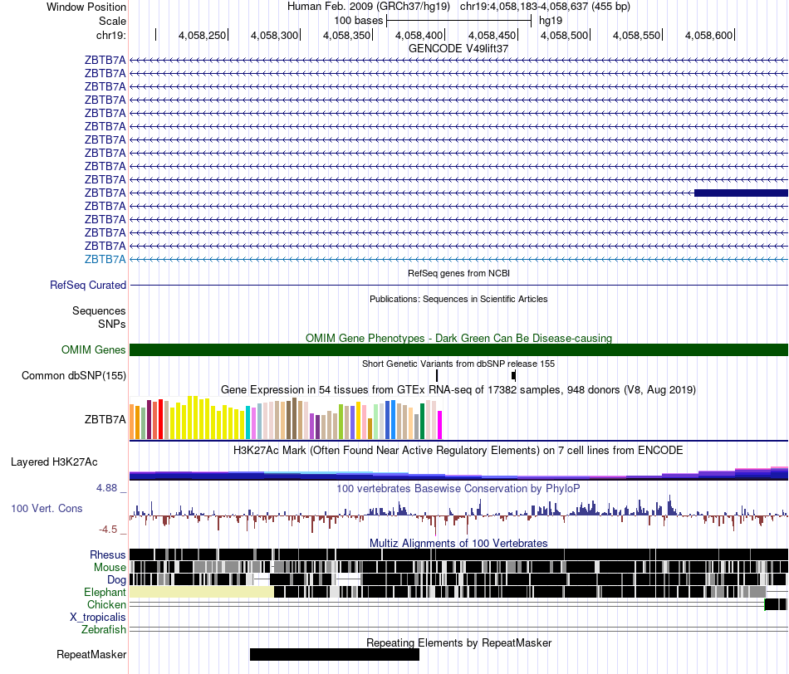789x674 pixels.
Task: Click the 100 bases scale bar
Action: (x=459, y=21)
